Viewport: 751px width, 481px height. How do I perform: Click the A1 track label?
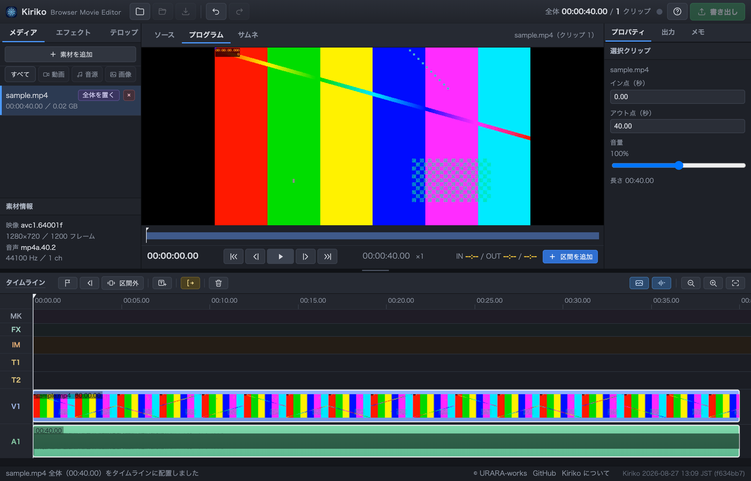point(16,441)
